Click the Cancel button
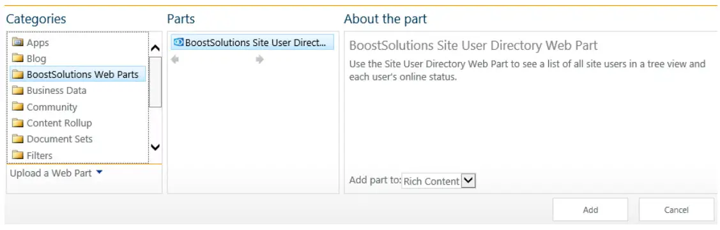 tap(676, 210)
